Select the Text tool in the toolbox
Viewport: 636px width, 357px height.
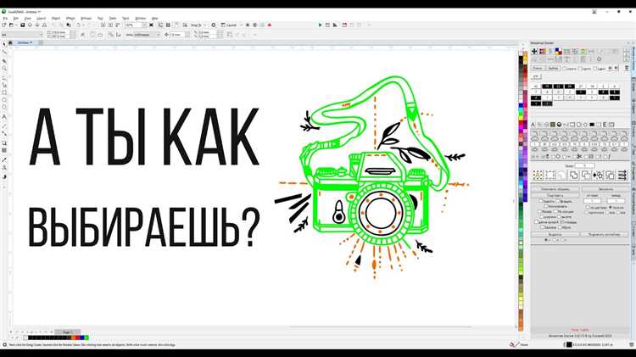[x=4, y=116]
